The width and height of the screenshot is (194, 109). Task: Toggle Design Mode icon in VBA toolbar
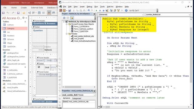(x=107, y=11)
